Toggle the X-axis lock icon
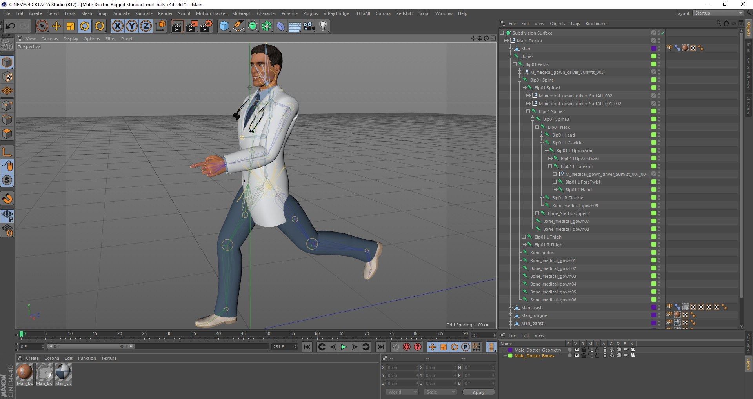The height and width of the screenshot is (399, 753). 117,26
